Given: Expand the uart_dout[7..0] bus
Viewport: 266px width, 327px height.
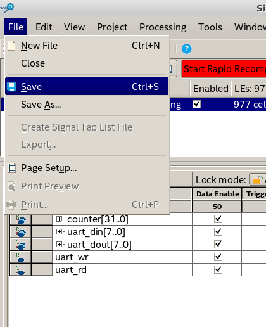Looking at the screenshot, I should tap(59, 245).
